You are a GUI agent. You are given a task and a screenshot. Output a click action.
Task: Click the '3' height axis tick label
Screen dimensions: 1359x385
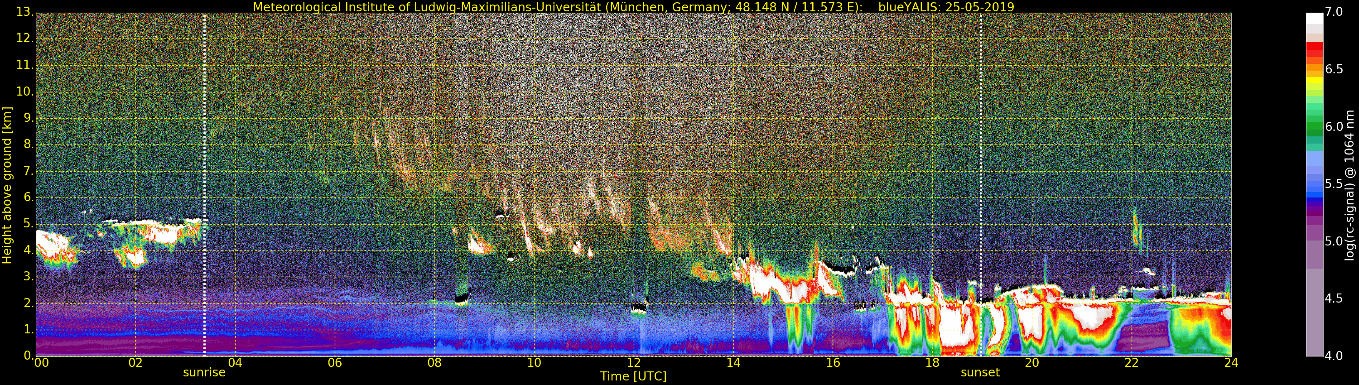coord(28,276)
